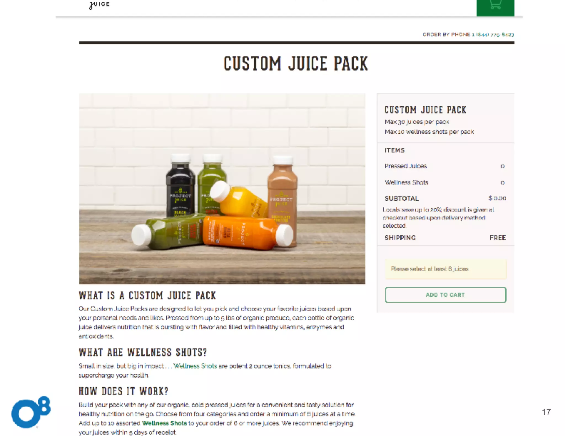The height and width of the screenshot is (436, 565).
Task: Click the Pressed Juices quantity count
Action: tap(502, 166)
